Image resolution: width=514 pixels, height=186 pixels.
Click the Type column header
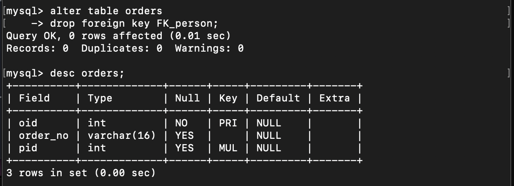click(x=100, y=98)
